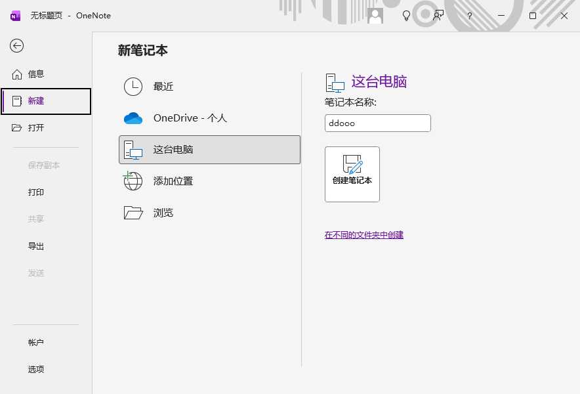
Task: Choose OneDrive - 个人 location
Action: (x=209, y=118)
